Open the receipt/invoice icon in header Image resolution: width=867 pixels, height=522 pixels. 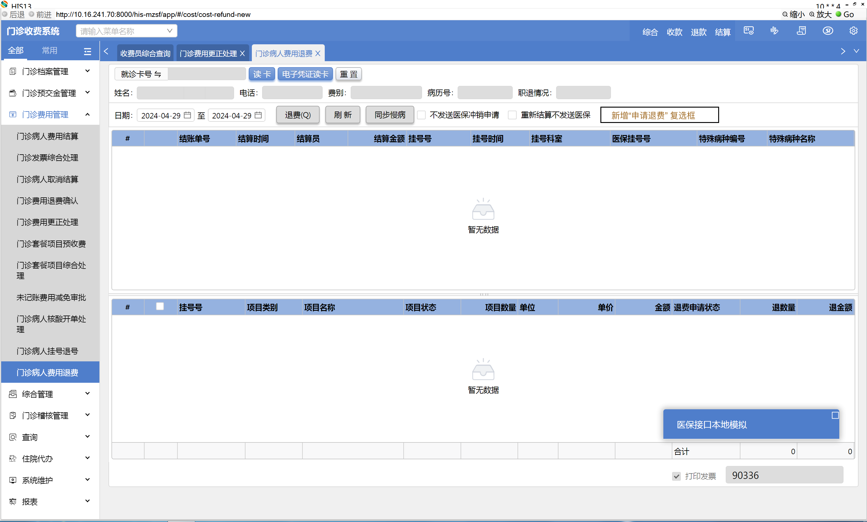pos(802,31)
